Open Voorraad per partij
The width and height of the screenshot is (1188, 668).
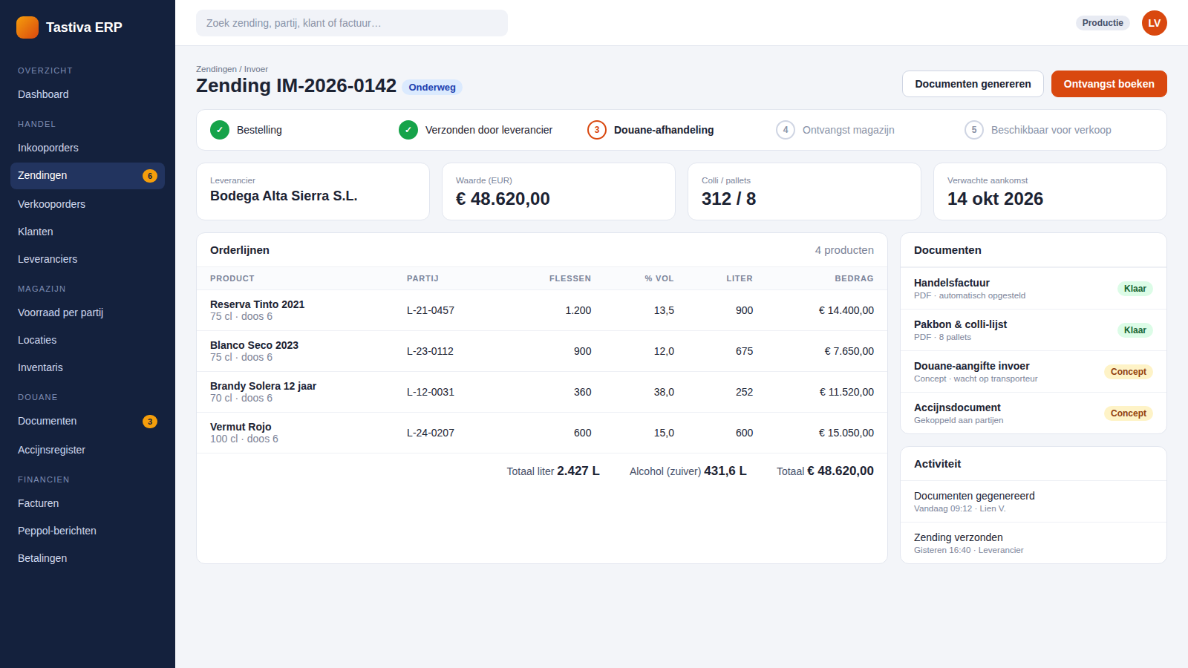(88, 312)
